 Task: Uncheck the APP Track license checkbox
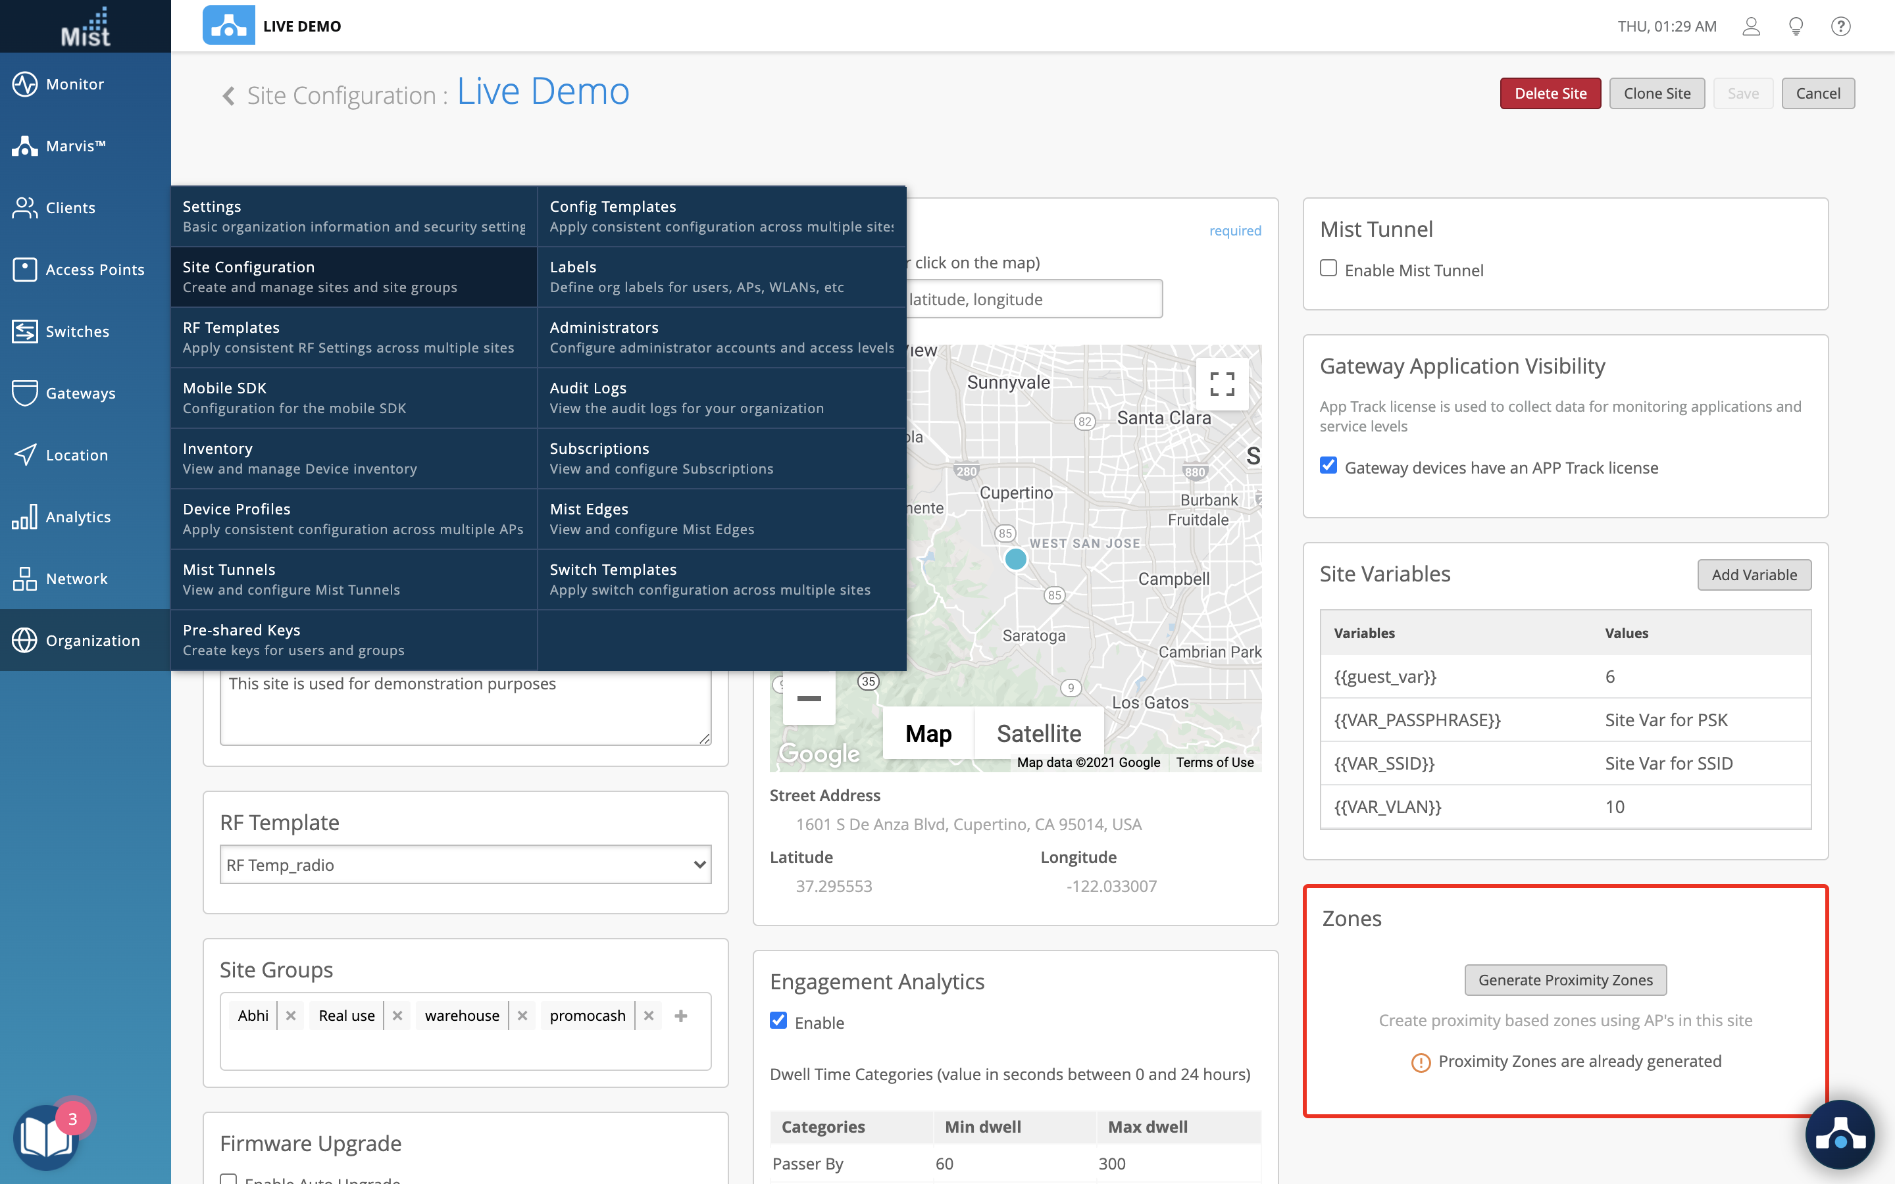1328,466
